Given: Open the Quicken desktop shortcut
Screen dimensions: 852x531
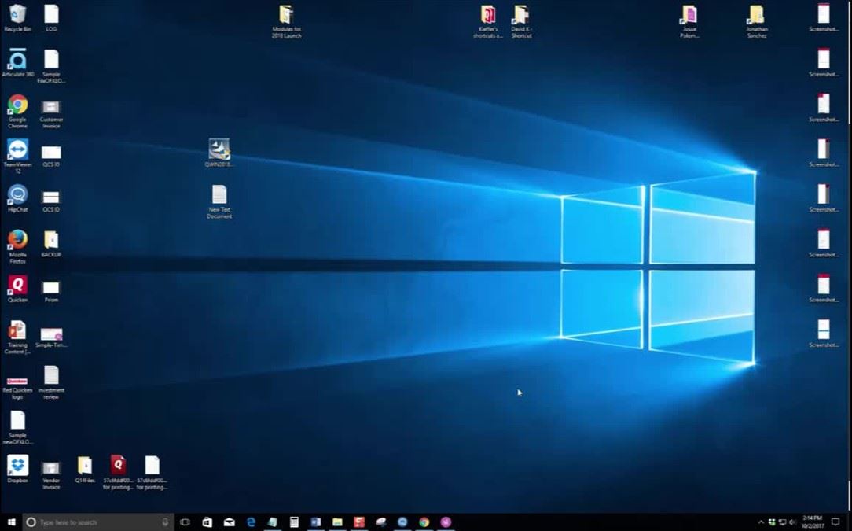Looking at the screenshot, I should [17, 286].
